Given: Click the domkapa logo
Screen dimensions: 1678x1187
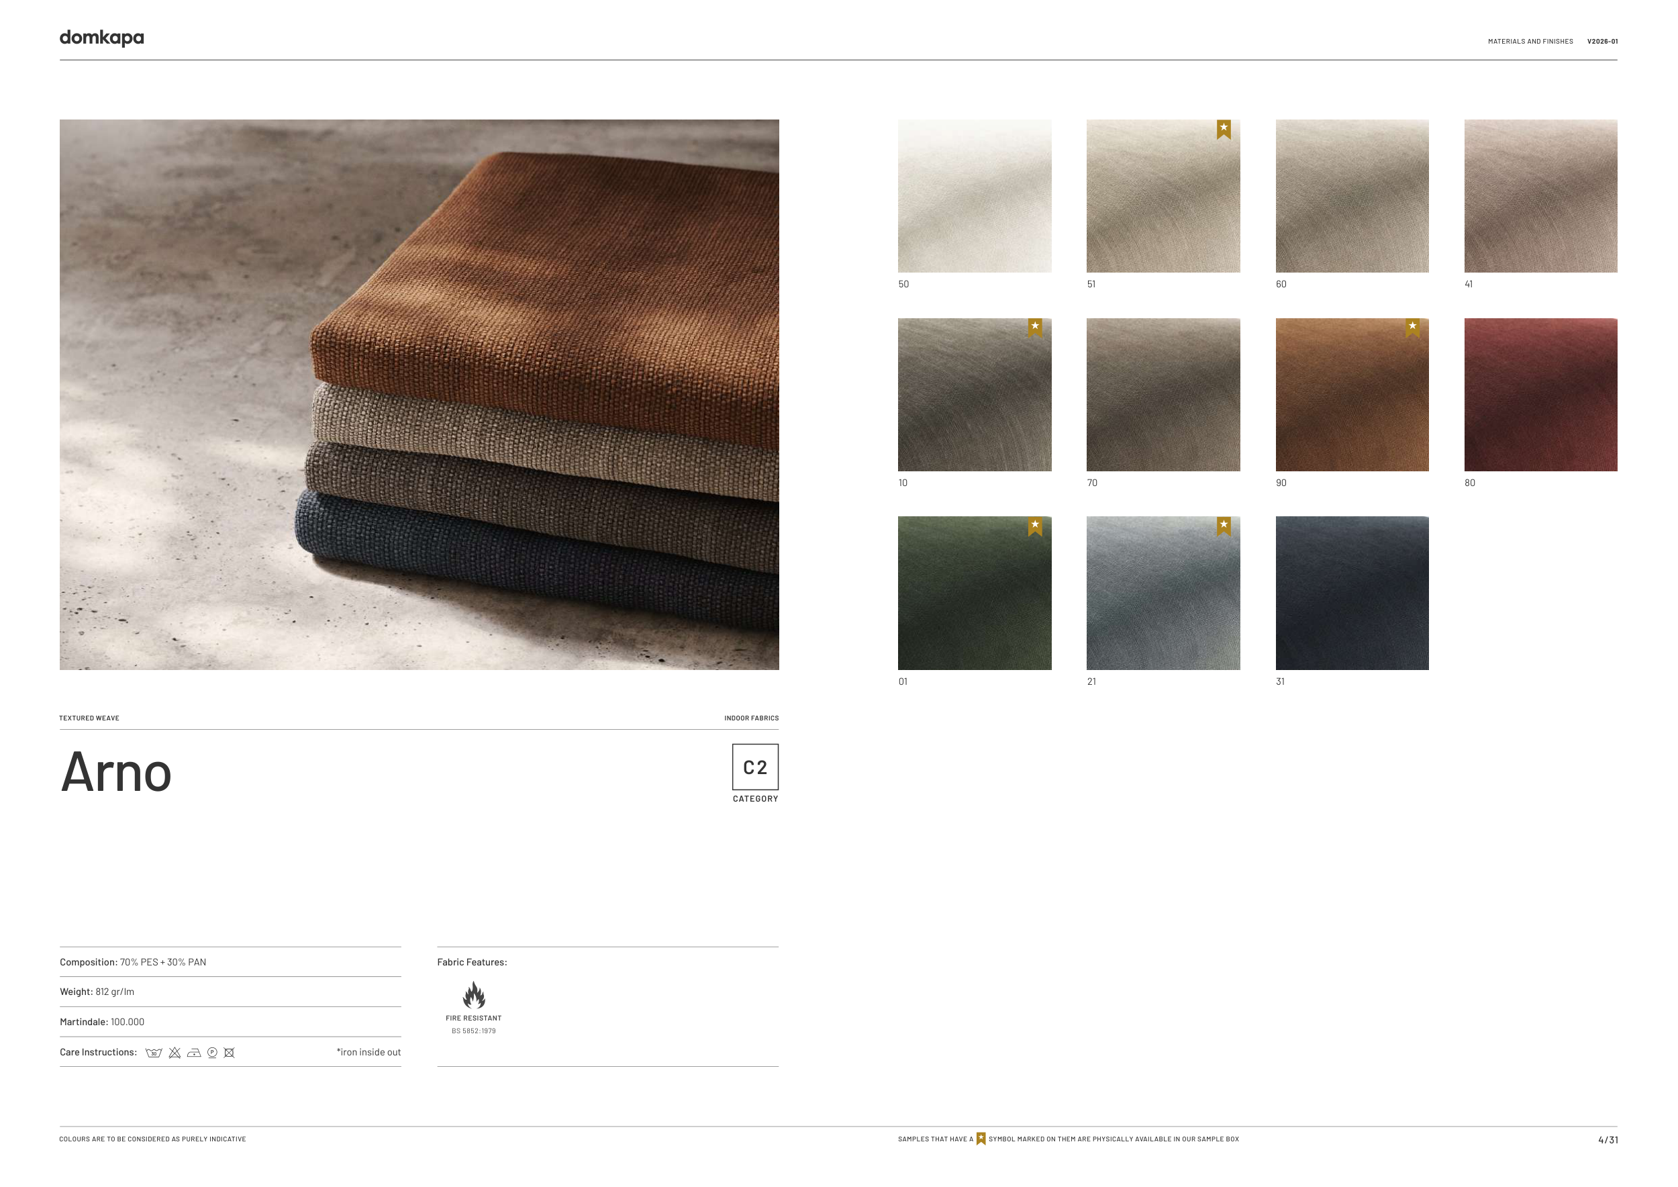Looking at the screenshot, I should [101, 38].
